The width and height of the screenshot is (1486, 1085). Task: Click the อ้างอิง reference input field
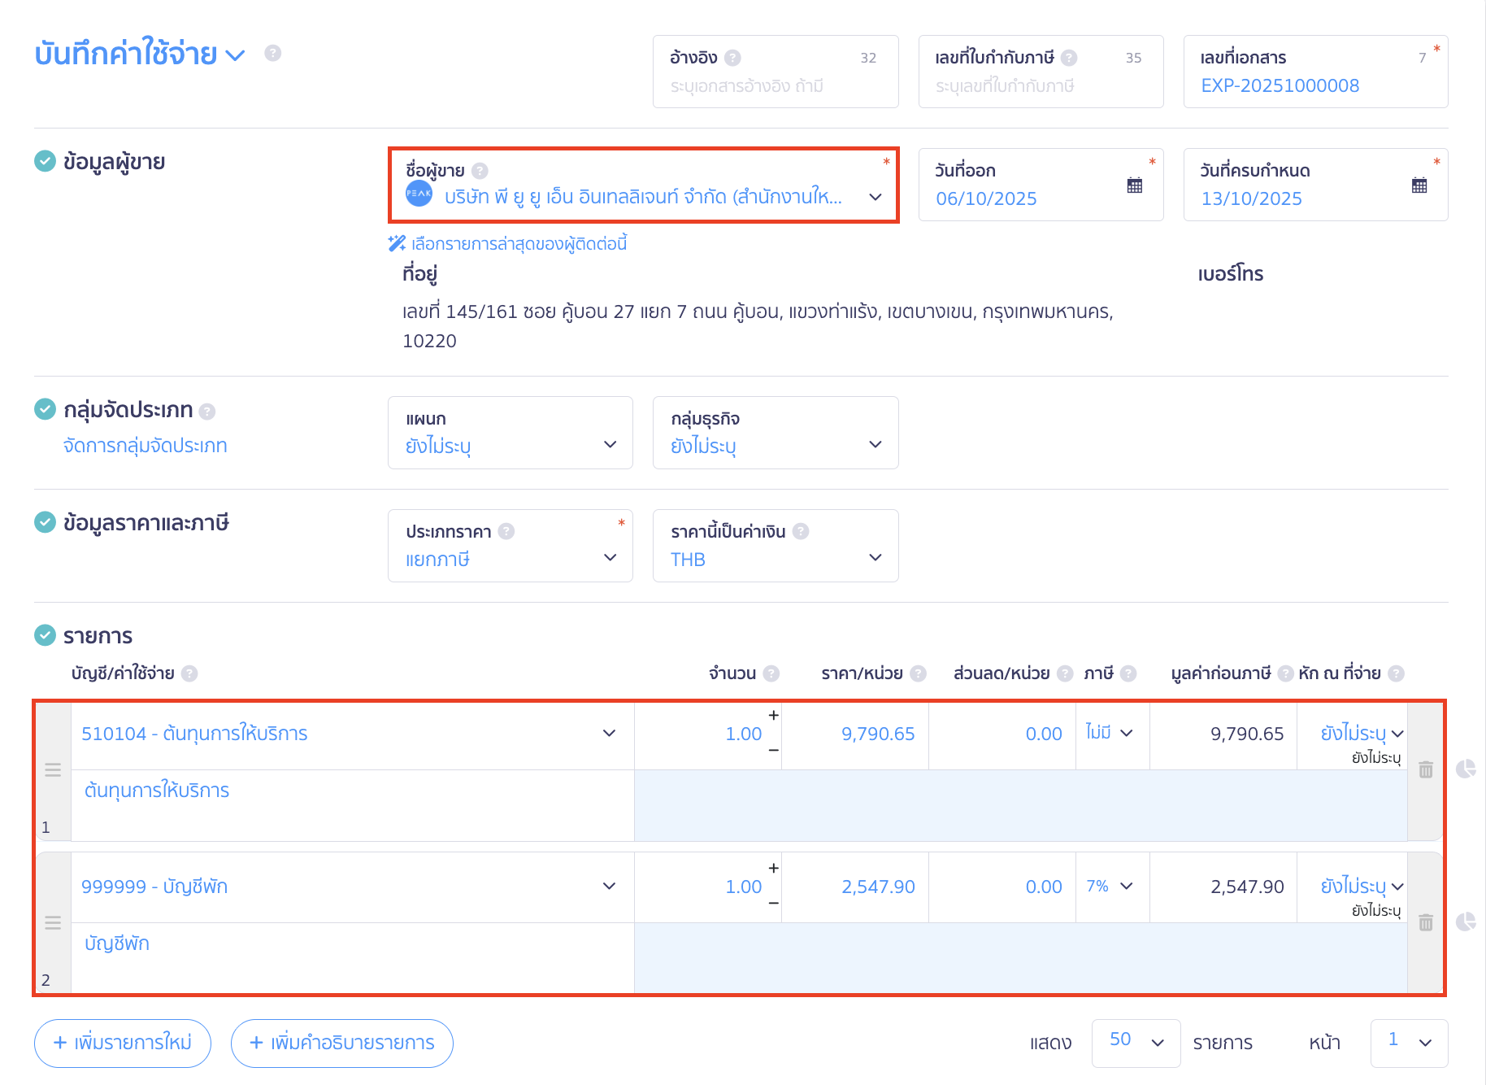click(775, 85)
